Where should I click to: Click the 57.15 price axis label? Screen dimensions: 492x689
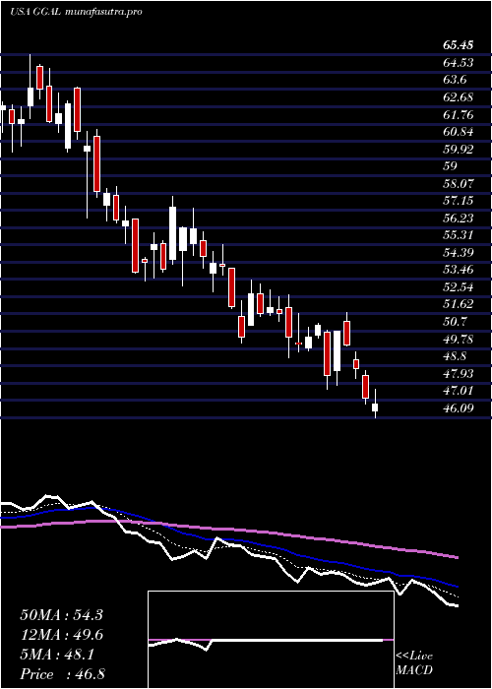click(459, 201)
